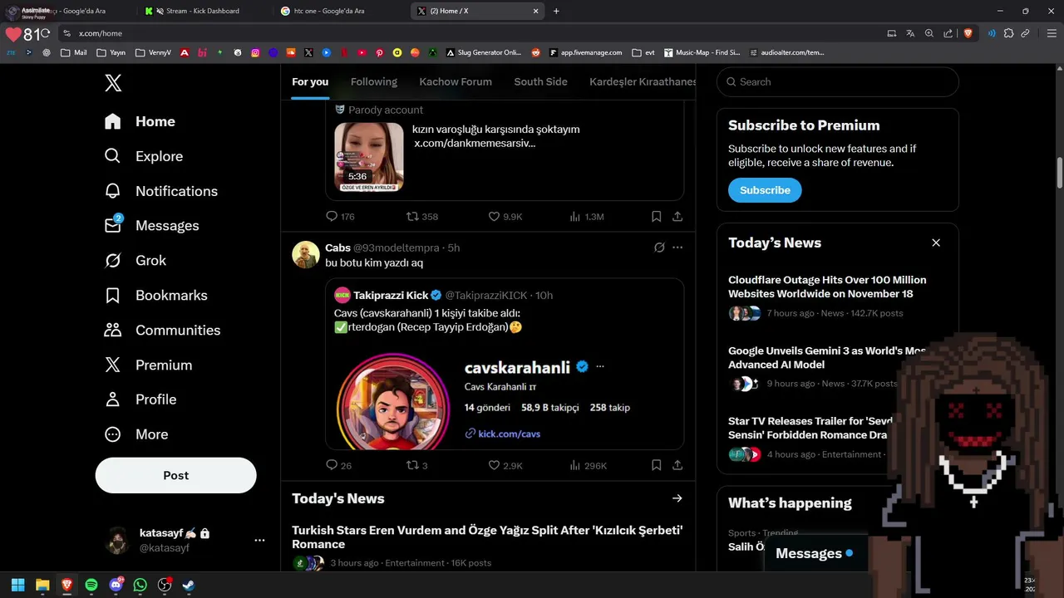This screenshot has width=1064, height=598.
Task: Click the X logo in sidebar
Action: (113, 83)
